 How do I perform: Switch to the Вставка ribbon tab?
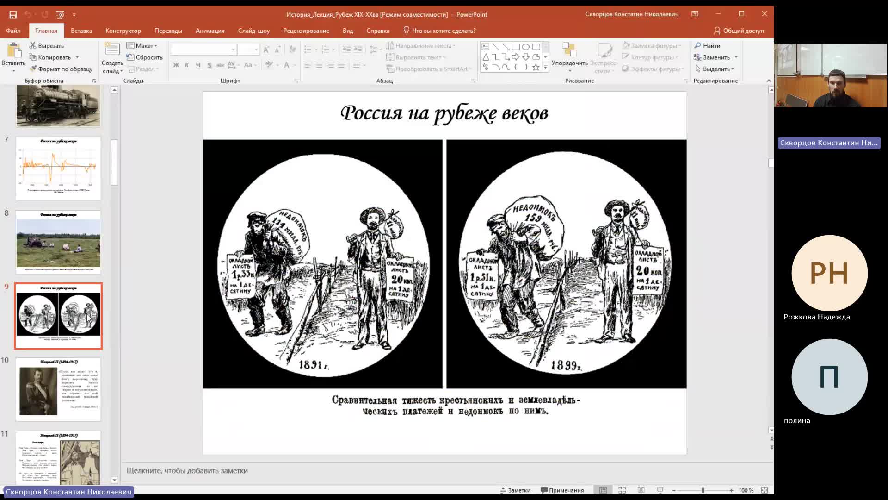[x=81, y=31]
